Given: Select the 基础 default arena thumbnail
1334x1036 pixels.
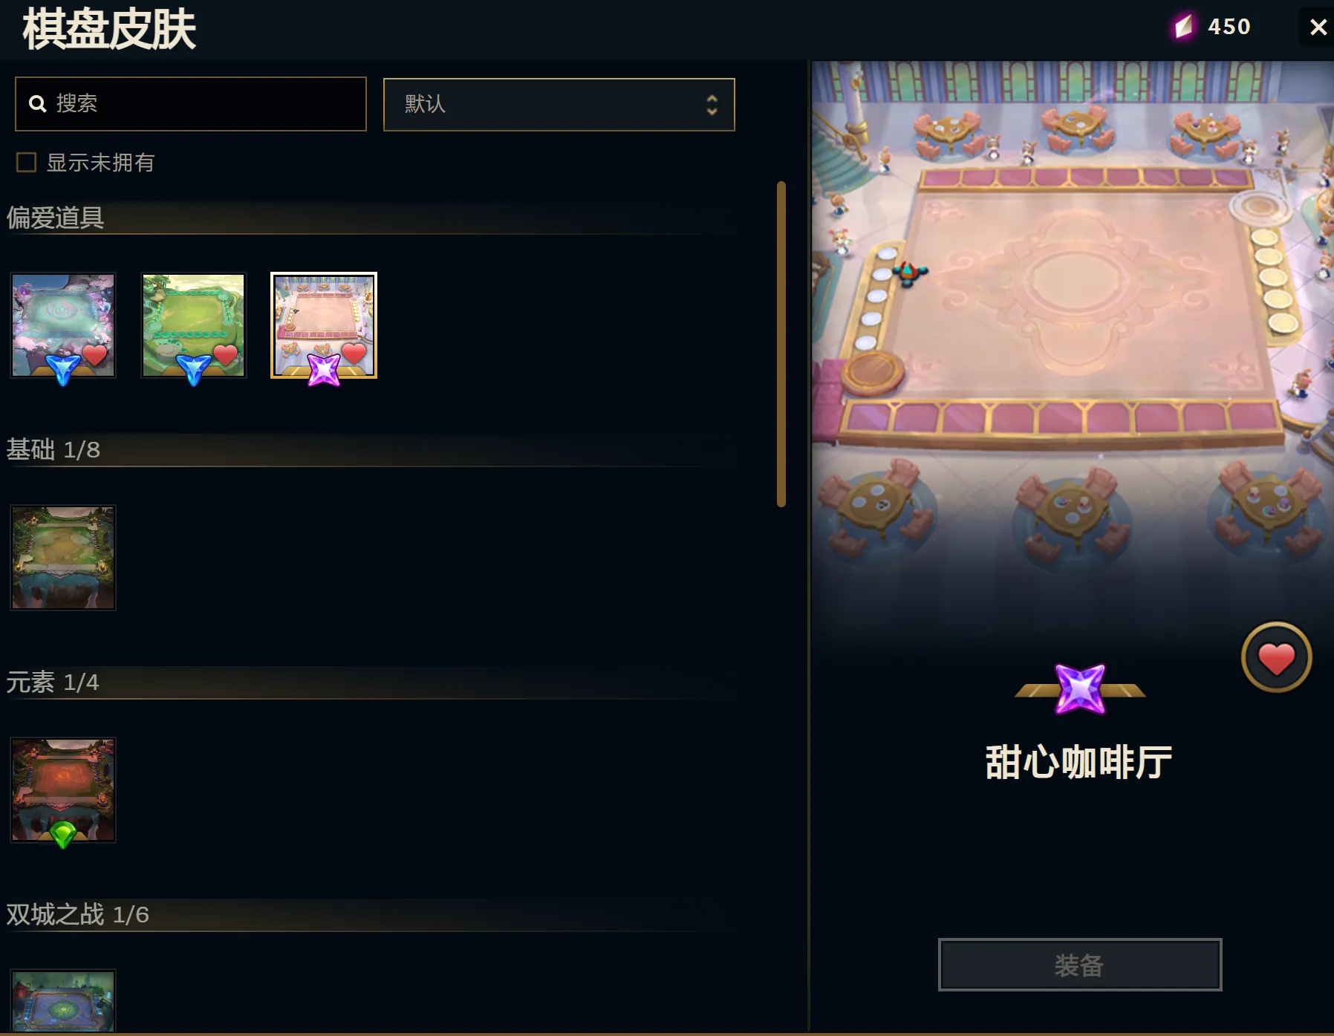Looking at the screenshot, I should coord(63,558).
